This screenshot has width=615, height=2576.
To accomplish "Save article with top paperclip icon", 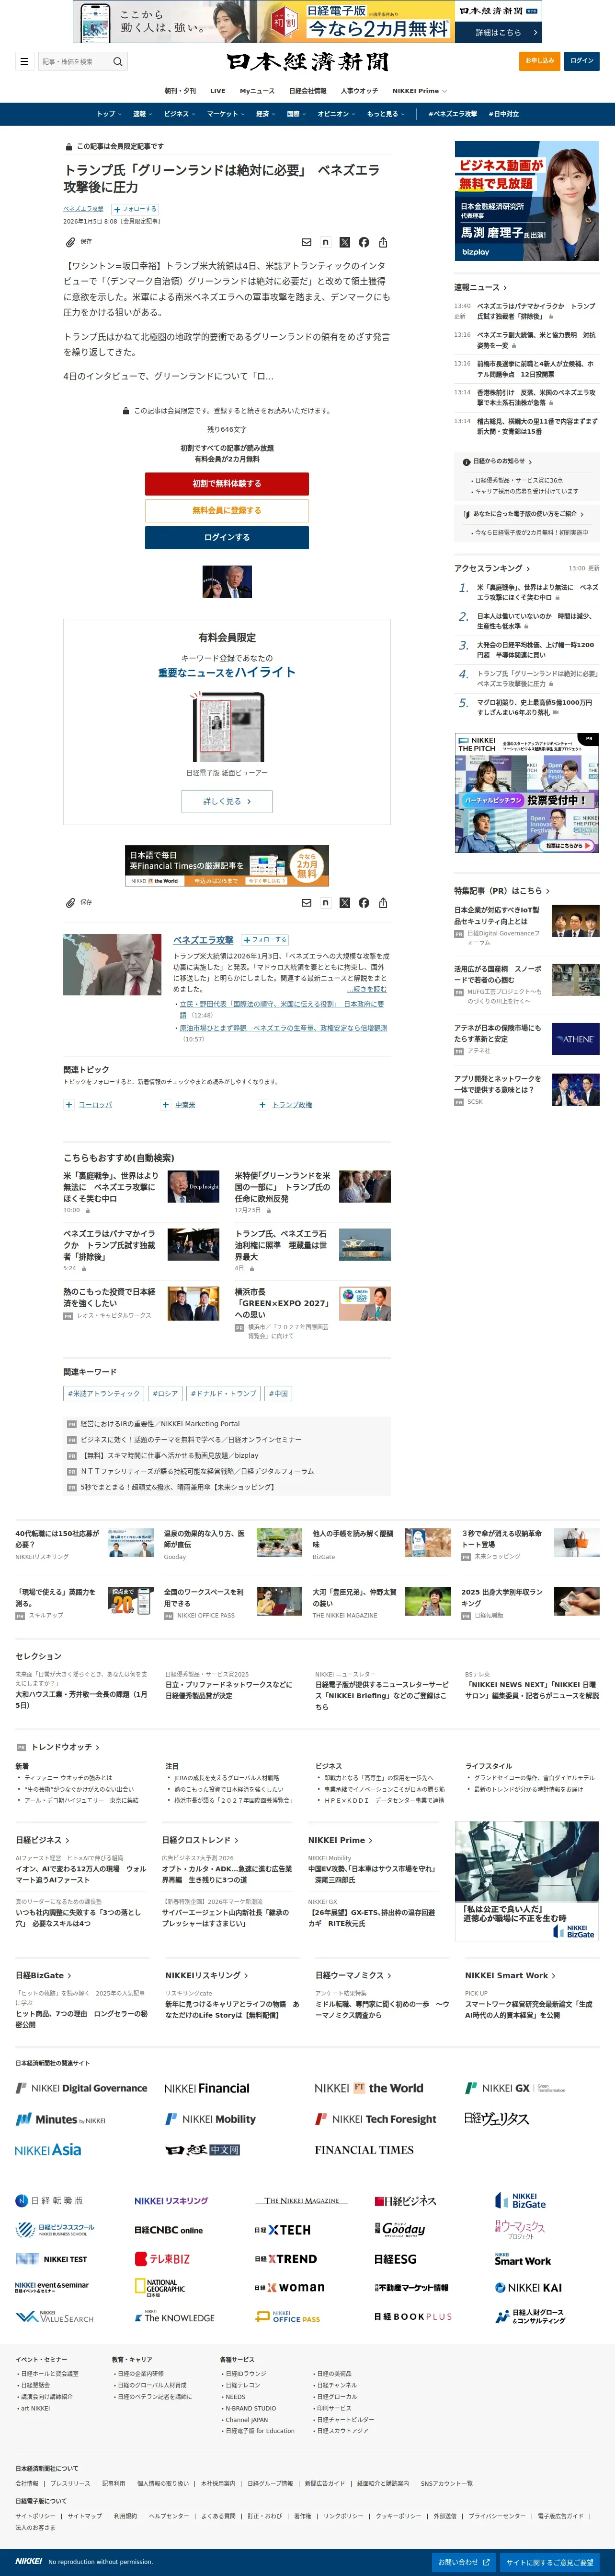I will pyautogui.click(x=70, y=241).
